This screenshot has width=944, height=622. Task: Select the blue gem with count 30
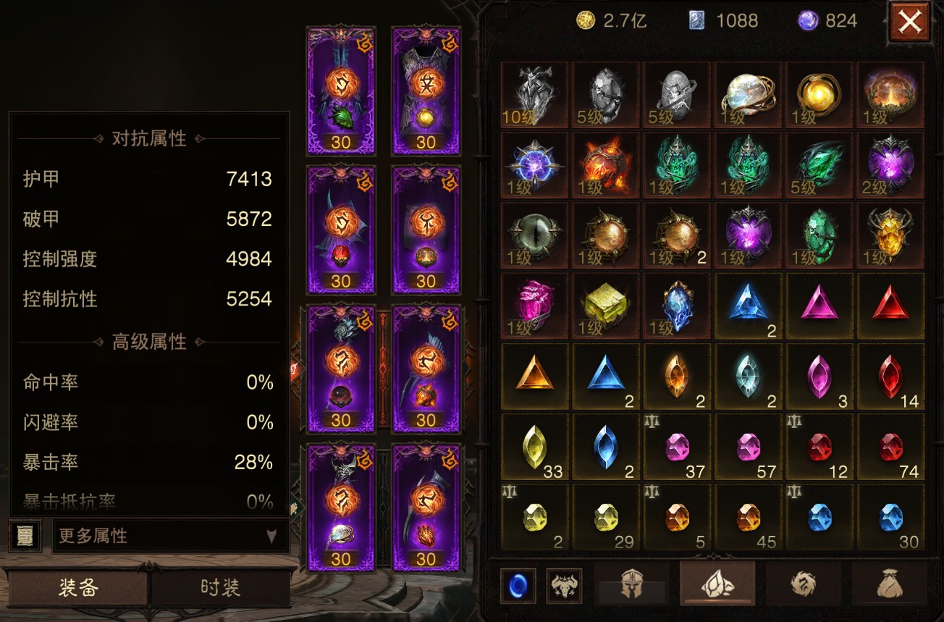click(x=891, y=518)
